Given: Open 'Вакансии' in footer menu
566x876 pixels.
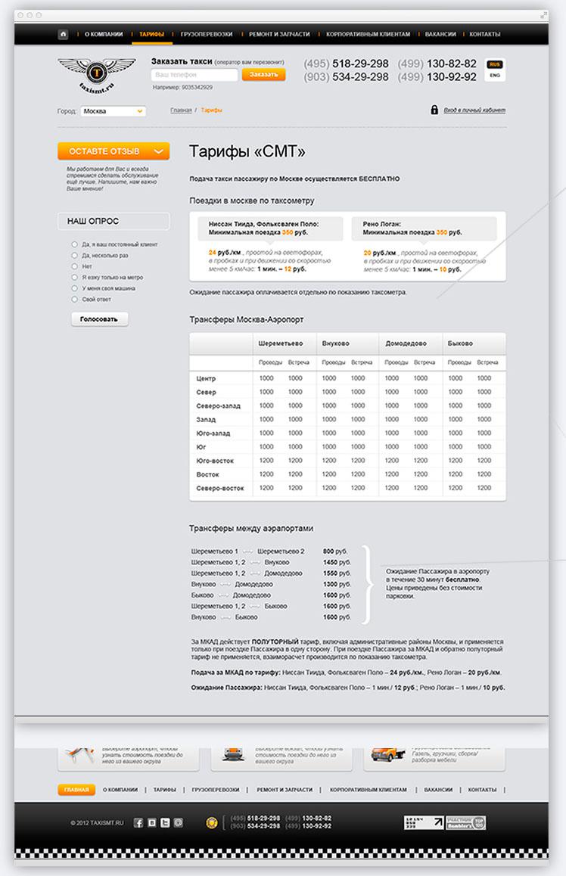Looking at the screenshot, I should [x=438, y=790].
